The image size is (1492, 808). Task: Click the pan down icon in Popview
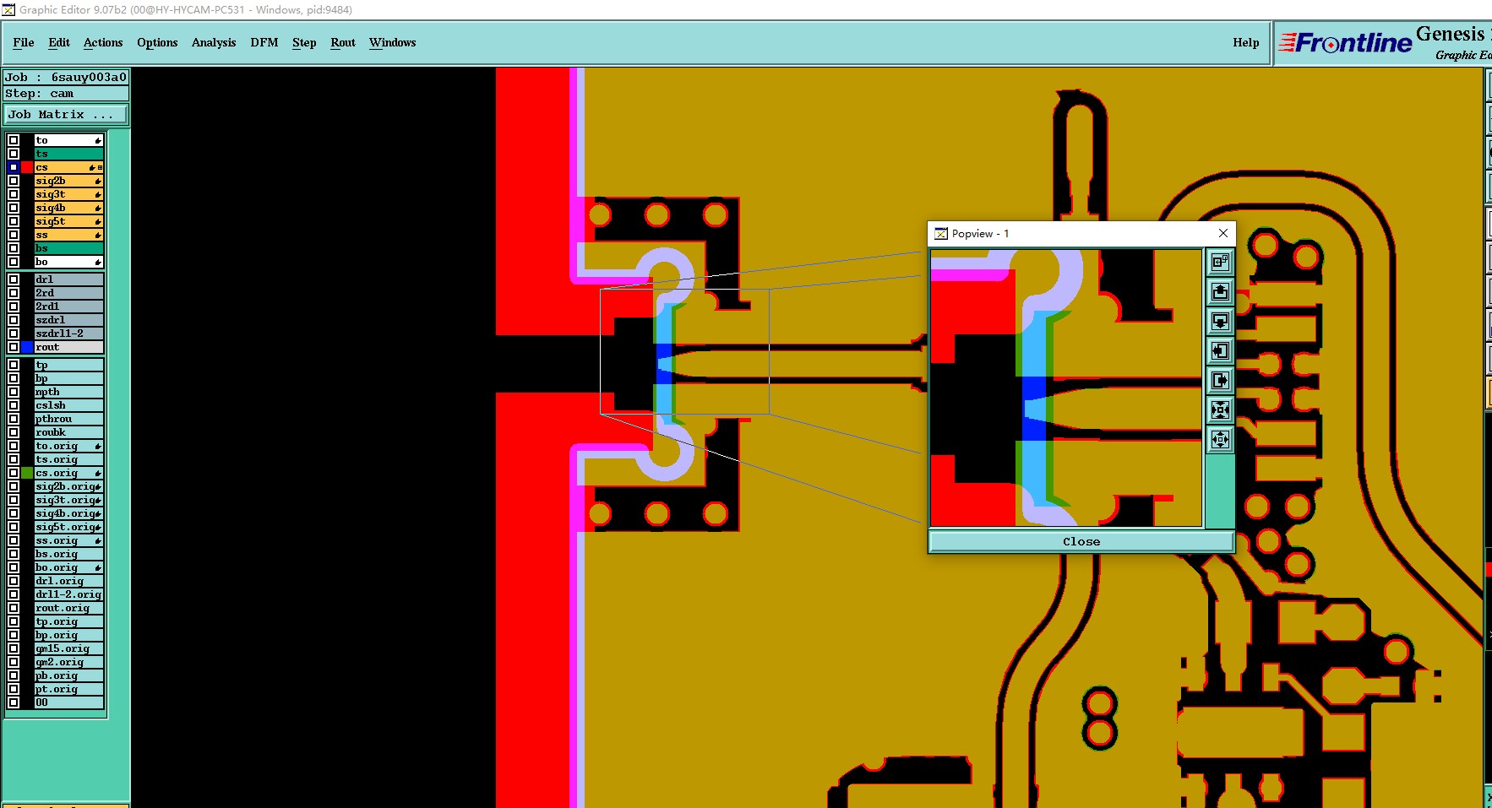coord(1220,321)
